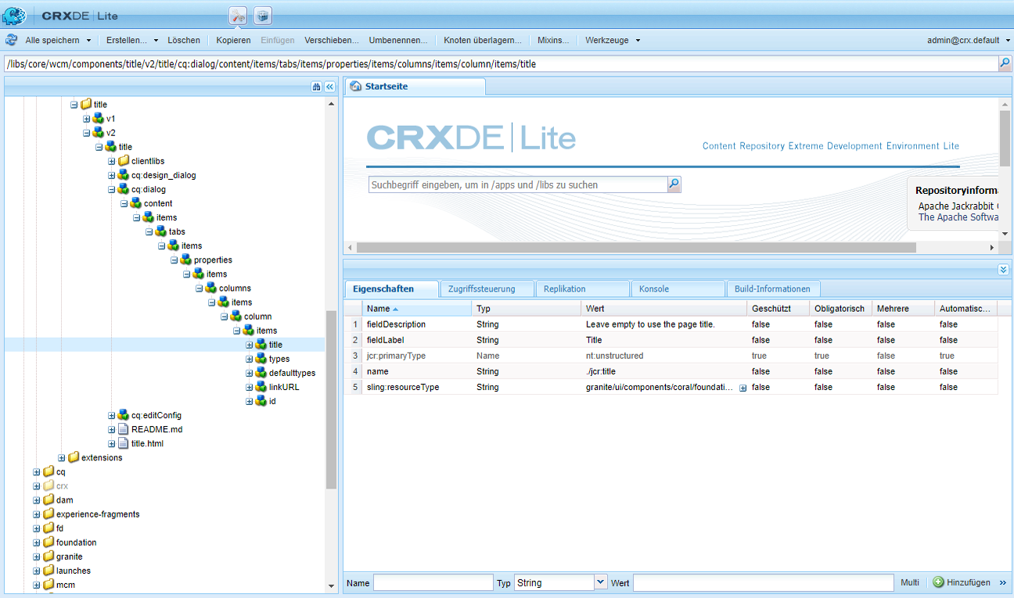Image resolution: width=1014 pixels, height=598 pixels.
Task: Click the Knoten überlagern toolbar button
Action: click(x=483, y=40)
